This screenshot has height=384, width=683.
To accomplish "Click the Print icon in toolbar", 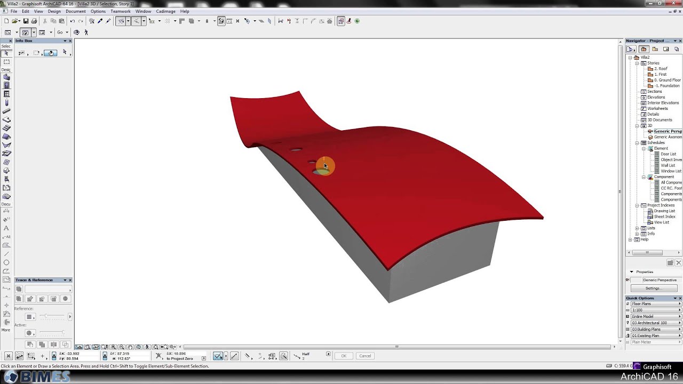I will click(x=34, y=21).
